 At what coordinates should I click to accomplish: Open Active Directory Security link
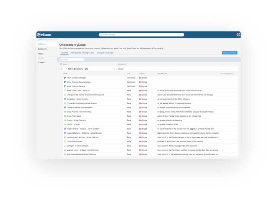pos(76,86)
